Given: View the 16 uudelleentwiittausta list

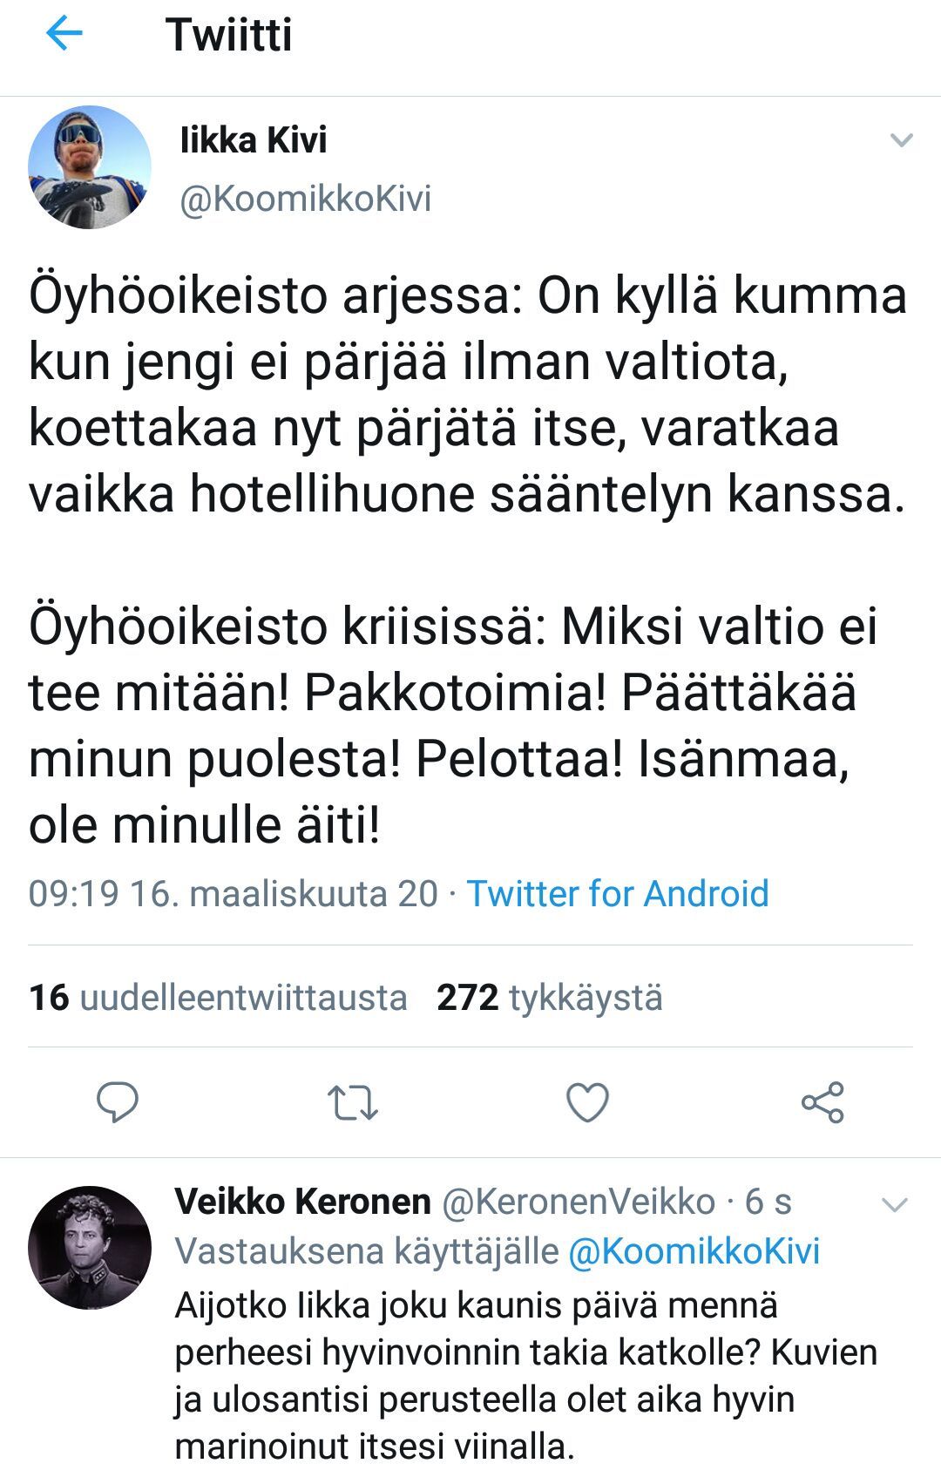Looking at the screenshot, I should point(218,998).
